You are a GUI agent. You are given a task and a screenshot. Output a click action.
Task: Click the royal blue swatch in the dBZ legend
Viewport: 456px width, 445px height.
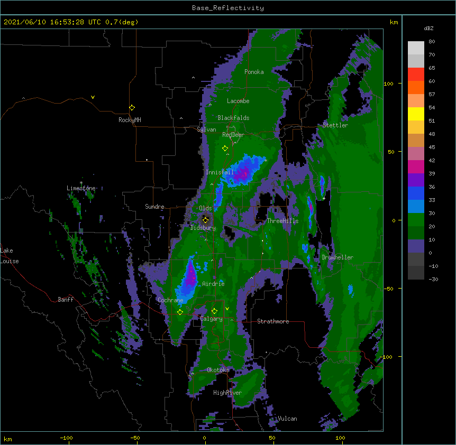click(416, 193)
